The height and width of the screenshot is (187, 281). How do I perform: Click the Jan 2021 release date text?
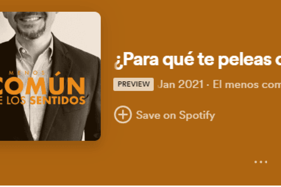181,84
